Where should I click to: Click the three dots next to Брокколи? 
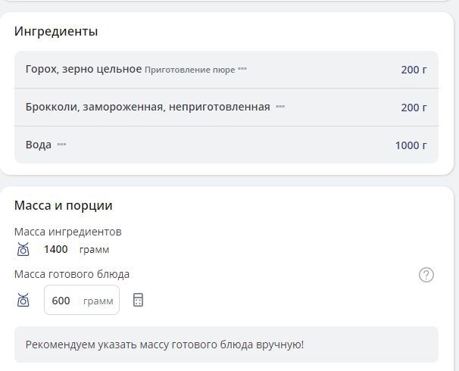(x=280, y=107)
